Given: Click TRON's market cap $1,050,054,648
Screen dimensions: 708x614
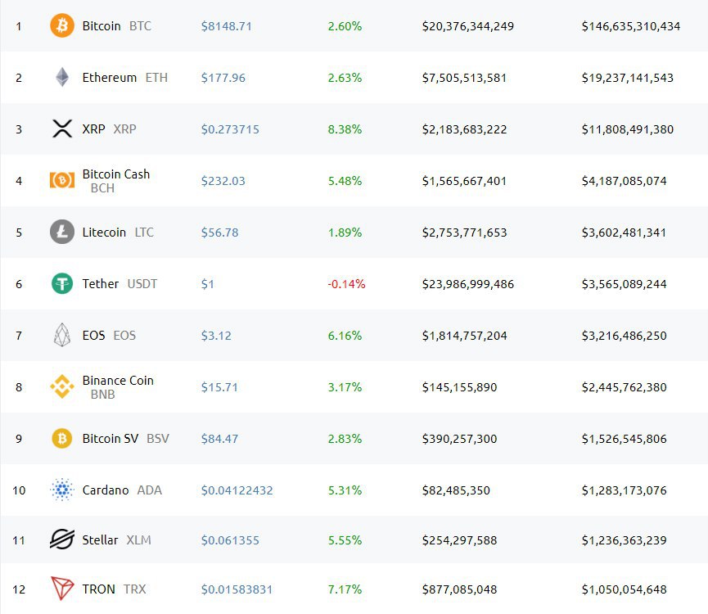Looking at the screenshot, I should (625, 589).
